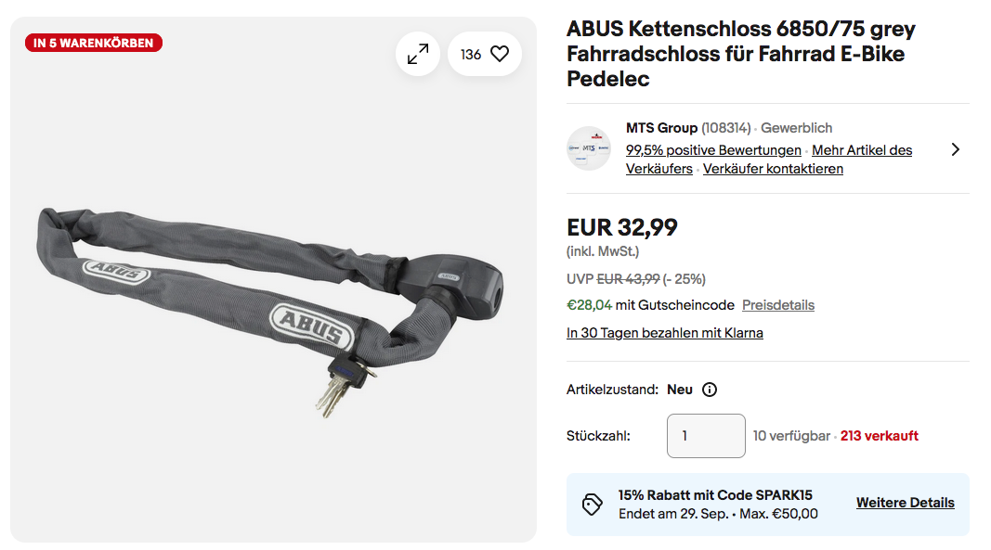991x550 pixels.
Task: Open Mehr Artikel des Verkäufers link
Action: (862, 150)
